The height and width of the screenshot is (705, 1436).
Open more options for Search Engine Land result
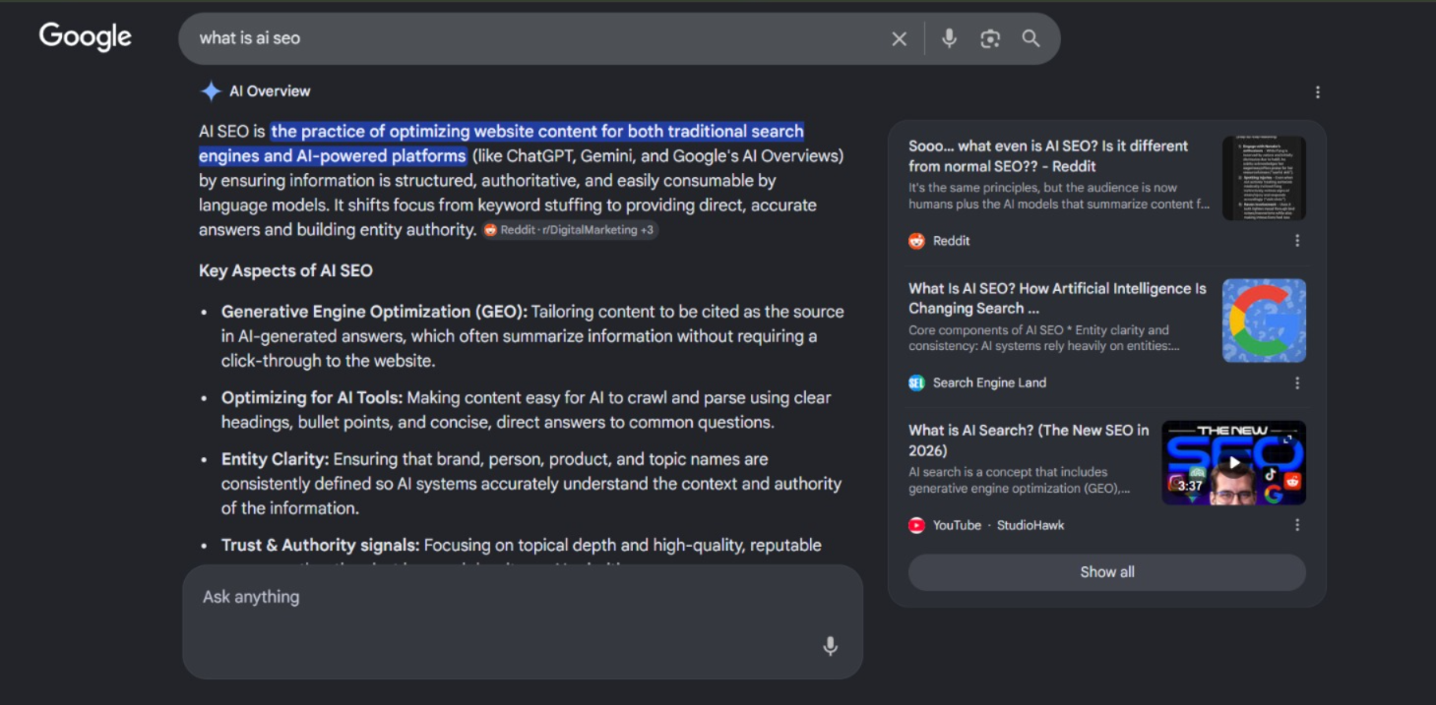pos(1297,383)
